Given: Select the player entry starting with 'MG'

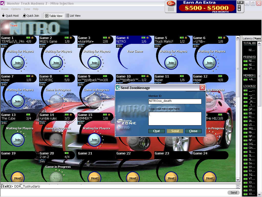Looking at the screenshot, I should tap(250, 129).
